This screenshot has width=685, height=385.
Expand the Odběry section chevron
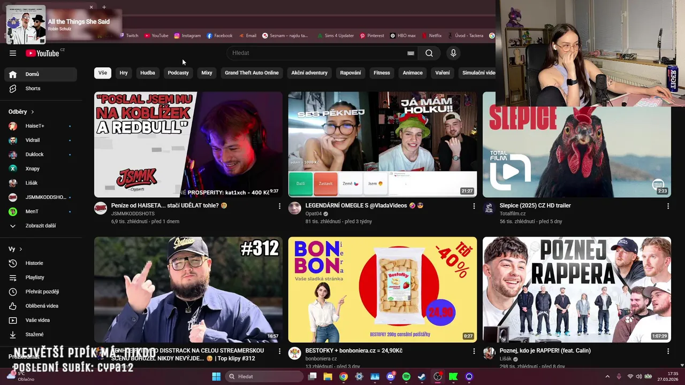[x=33, y=112]
